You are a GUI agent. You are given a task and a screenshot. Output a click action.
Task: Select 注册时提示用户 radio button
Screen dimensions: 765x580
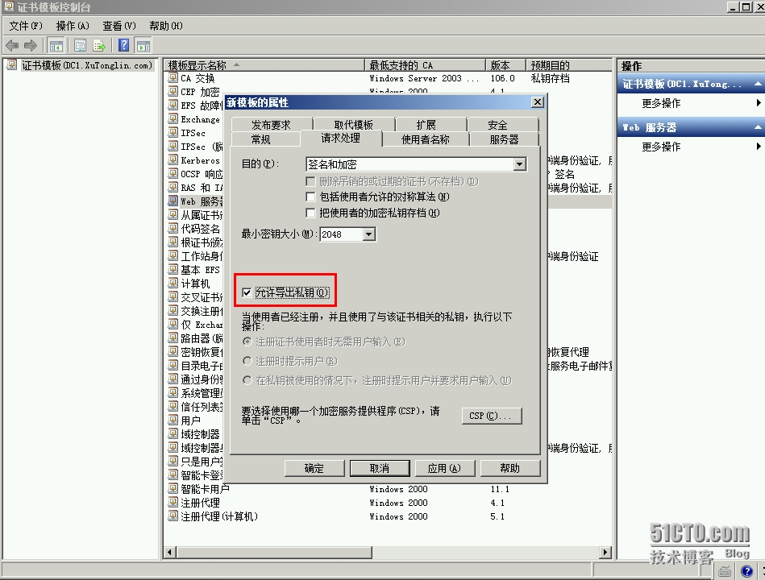pos(247,361)
